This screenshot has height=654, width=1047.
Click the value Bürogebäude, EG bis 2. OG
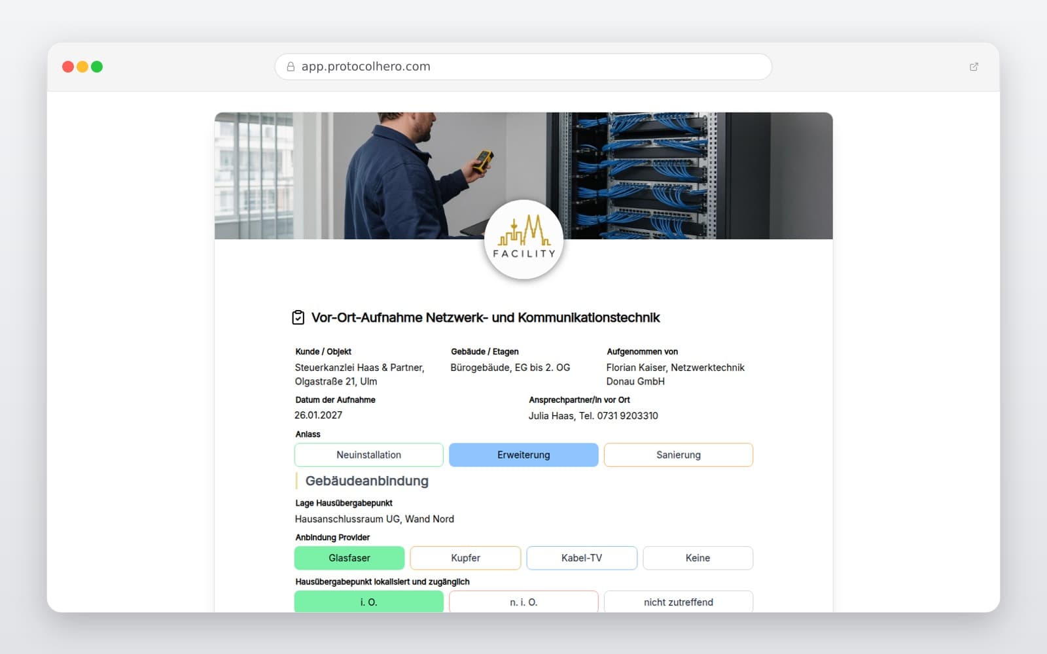510,368
